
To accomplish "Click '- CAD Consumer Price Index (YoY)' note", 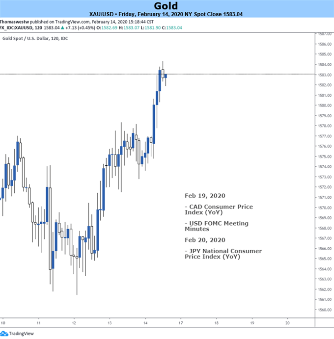I will (x=219, y=209).
